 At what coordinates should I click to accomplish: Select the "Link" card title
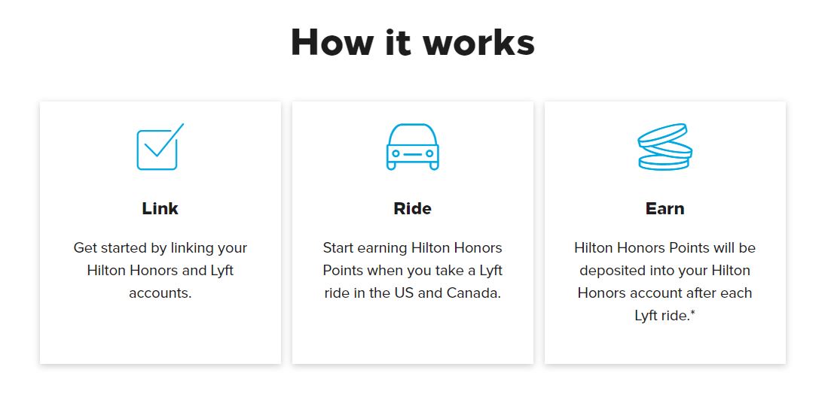pyautogui.click(x=160, y=208)
